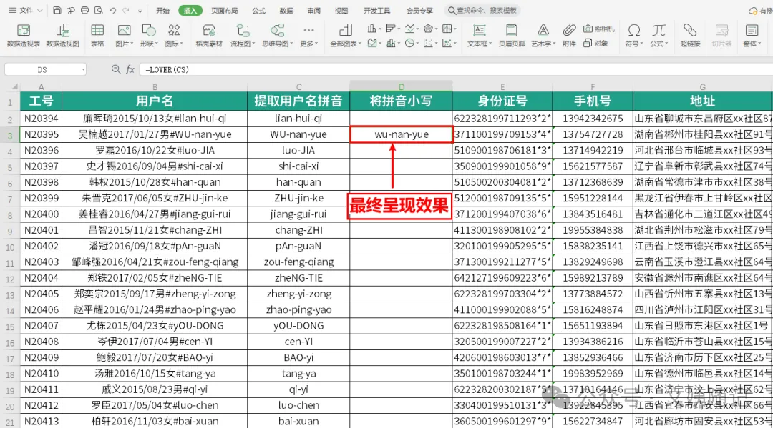Screen dimensions: 773x428
Task: Insert a PivotChart (数据透视图)
Action: click(62, 36)
